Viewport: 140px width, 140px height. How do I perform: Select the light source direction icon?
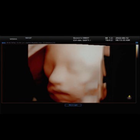coord(129,97)
